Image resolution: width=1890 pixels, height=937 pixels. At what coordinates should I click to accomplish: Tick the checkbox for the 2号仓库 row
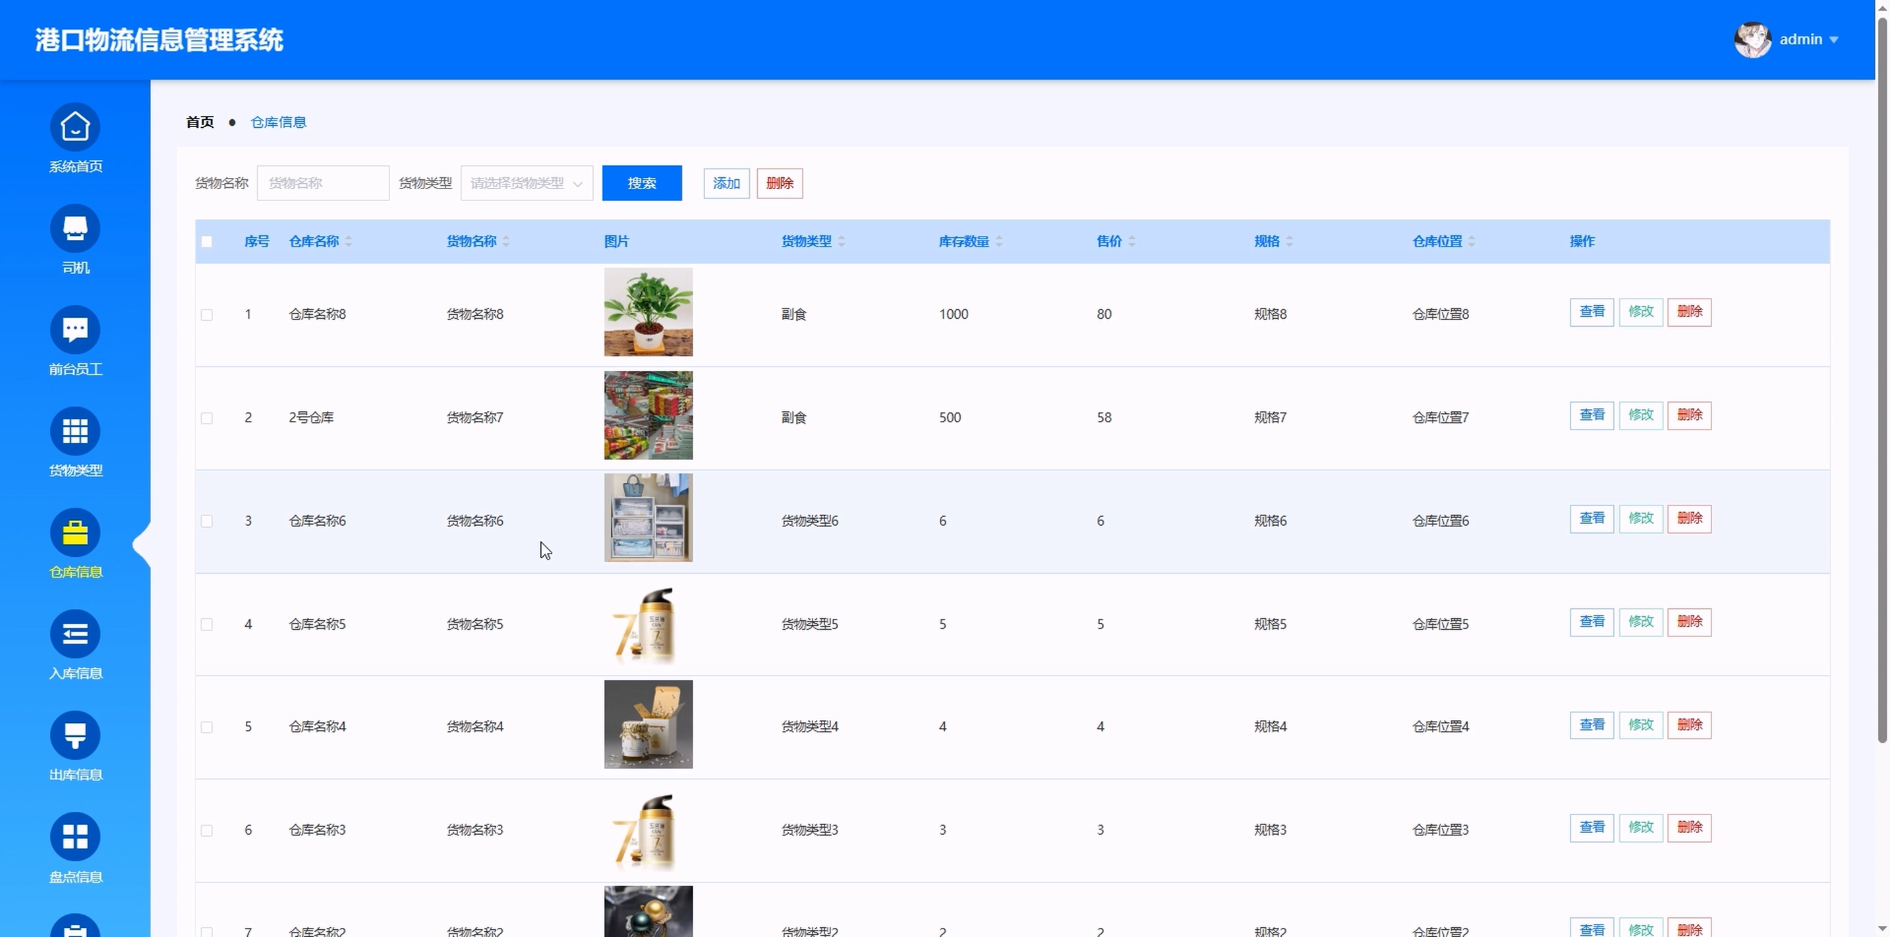point(207,418)
